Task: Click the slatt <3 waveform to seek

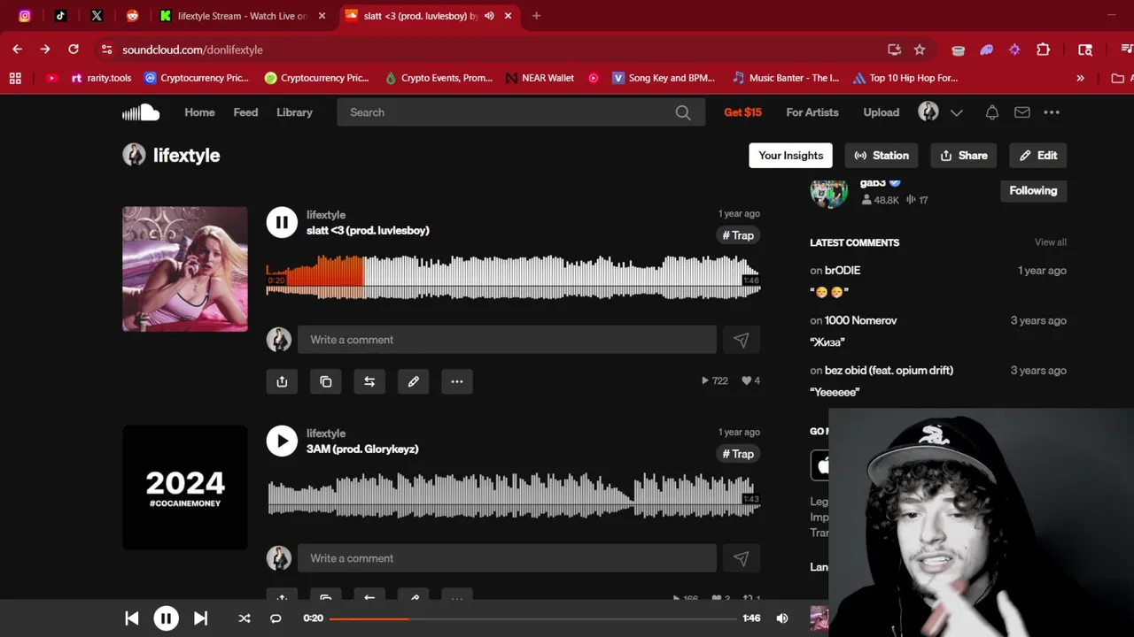Action: (513, 277)
